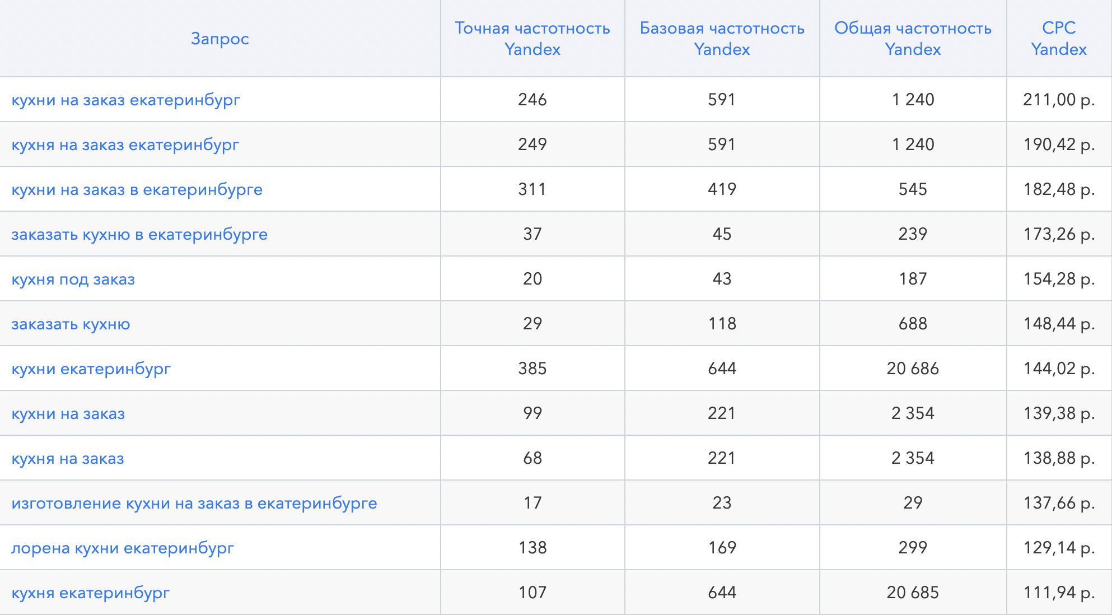Click the кухня под заказ link
Screen dimensions: 1112x615
(x=73, y=279)
